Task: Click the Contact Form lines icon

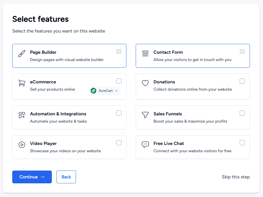Action: tap(145, 53)
